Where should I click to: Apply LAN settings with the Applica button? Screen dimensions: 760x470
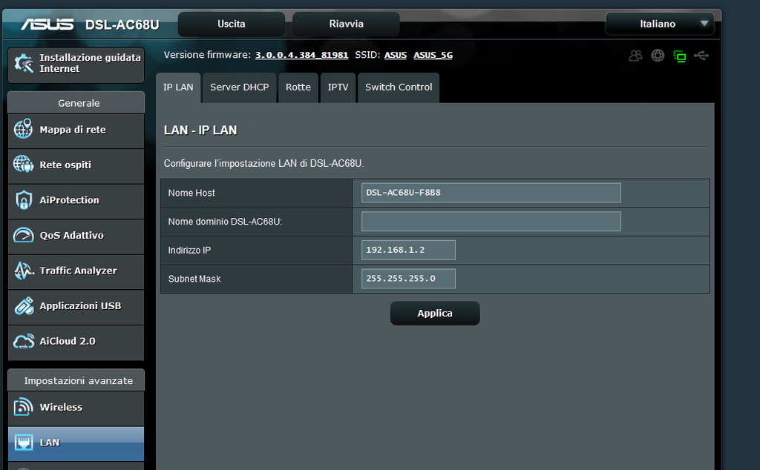click(x=435, y=313)
